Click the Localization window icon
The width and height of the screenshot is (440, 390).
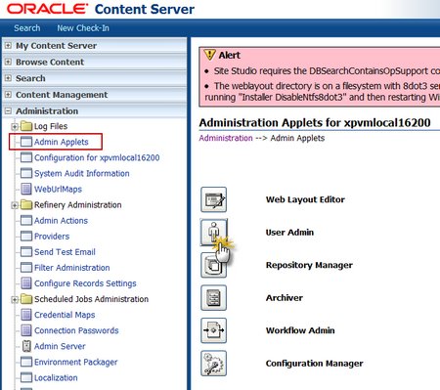coord(26,377)
